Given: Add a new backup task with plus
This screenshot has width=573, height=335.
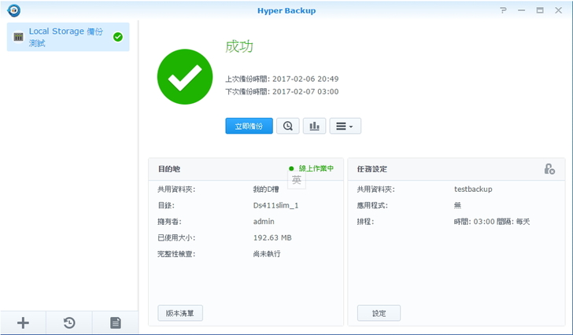Looking at the screenshot, I should [23, 322].
